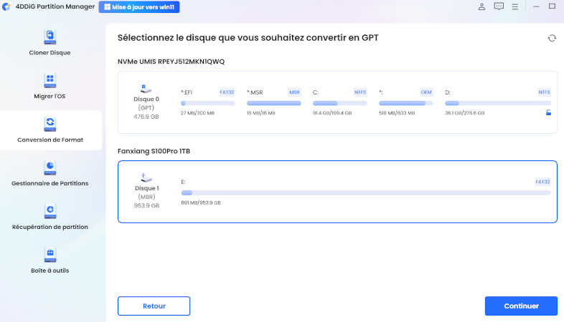This screenshot has height=322, width=564.
Task: Select the Conversion de Format icon
Action: [50, 124]
